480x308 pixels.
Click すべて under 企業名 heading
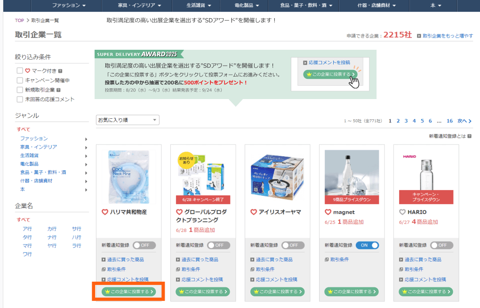tap(23, 220)
